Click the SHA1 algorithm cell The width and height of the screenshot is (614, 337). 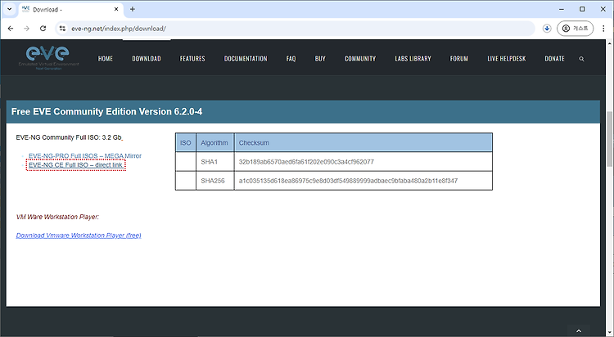(215, 162)
